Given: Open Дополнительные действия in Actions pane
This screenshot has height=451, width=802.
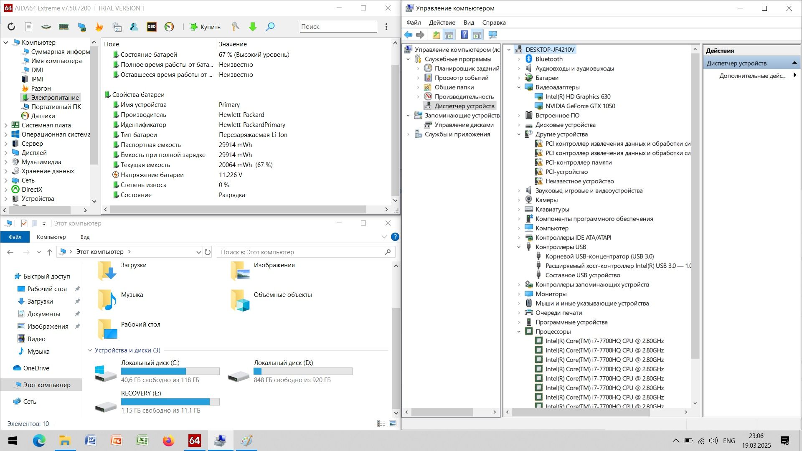Looking at the screenshot, I should (752, 76).
